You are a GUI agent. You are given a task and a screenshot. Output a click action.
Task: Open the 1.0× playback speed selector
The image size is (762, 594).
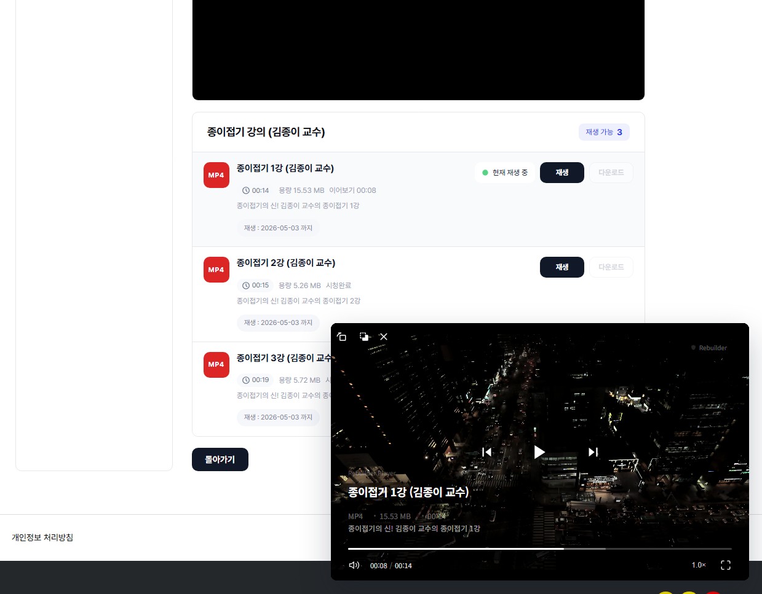pos(699,565)
